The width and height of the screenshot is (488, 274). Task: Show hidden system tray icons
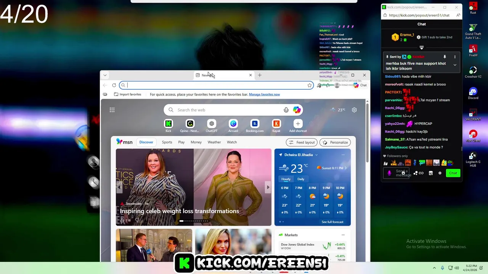(434, 268)
